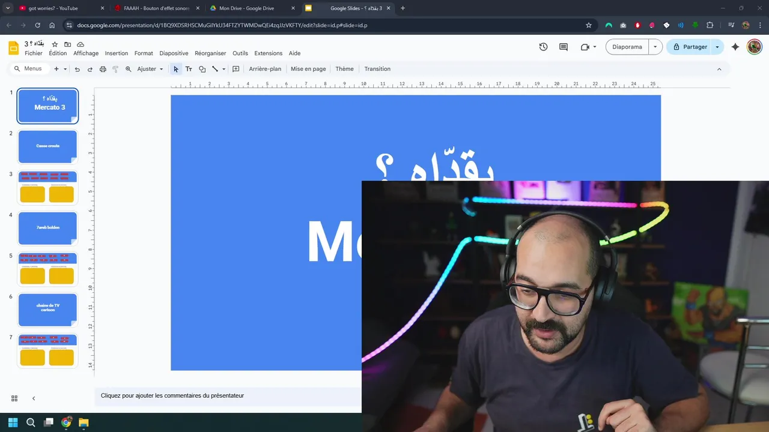This screenshot has width=769, height=432.
Task: Switch to the FAAAH Bouton d'effet sonore tab
Action: coord(156,8)
